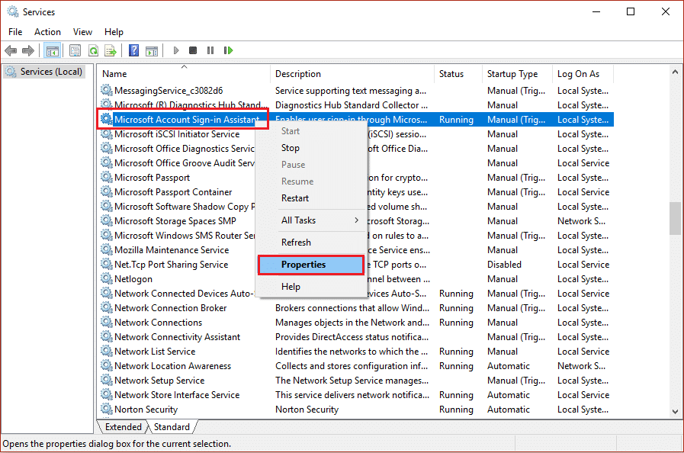Switch to the Extended tab

click(123, 427)
